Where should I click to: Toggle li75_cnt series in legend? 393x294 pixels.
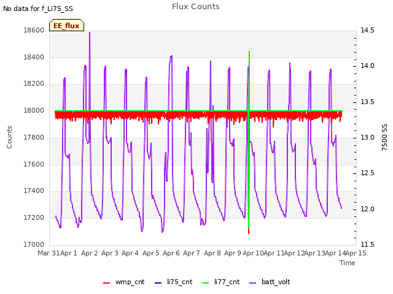(x=173, y=282)
